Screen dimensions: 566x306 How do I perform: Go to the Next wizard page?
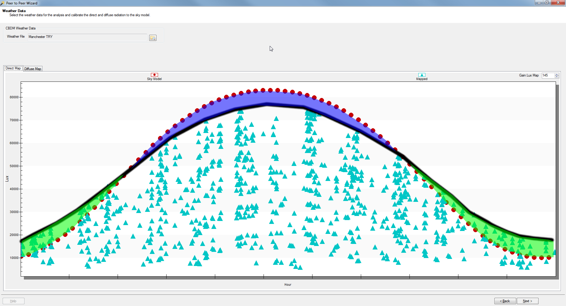click(527, 301)
